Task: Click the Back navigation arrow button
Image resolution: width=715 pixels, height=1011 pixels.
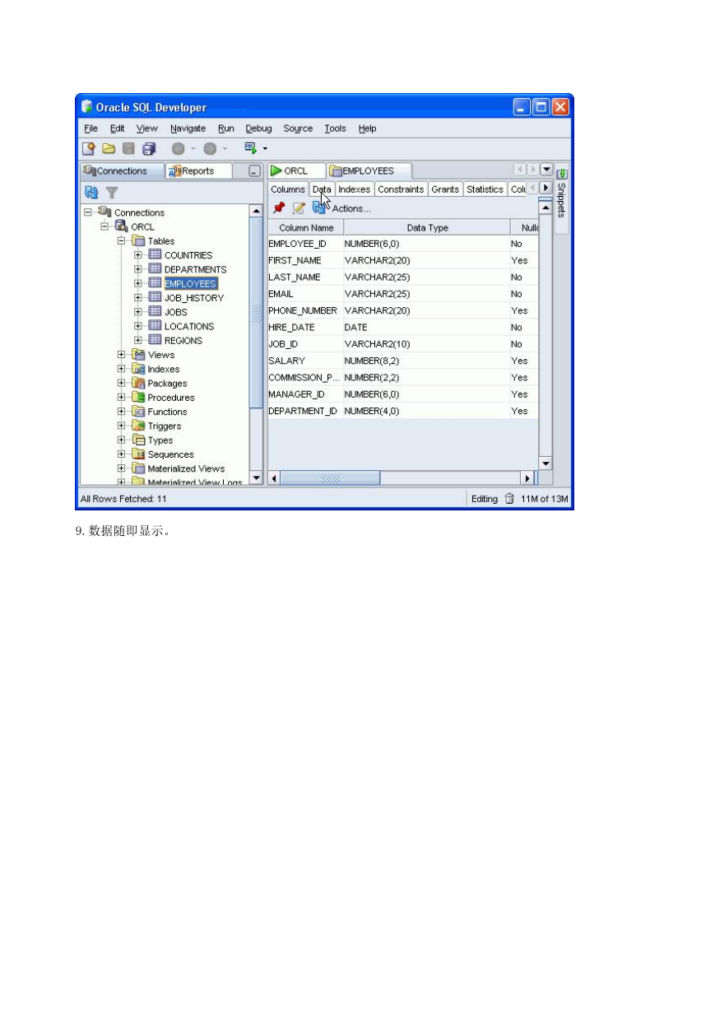Action: tap(178, 149)
